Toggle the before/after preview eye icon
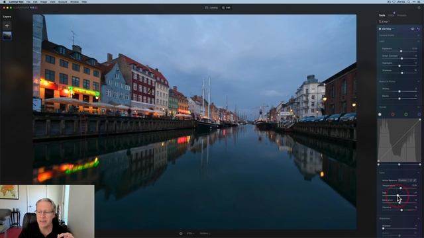 (x=181, y=233)
